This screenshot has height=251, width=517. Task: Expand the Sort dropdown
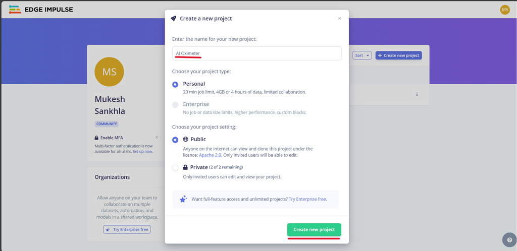point(362,55)
